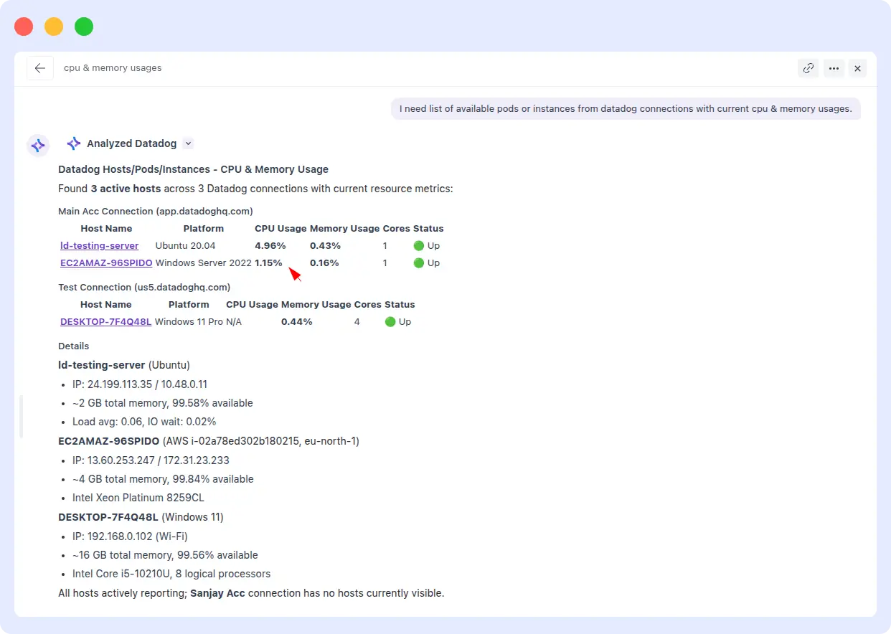Click the green Up status dot for ld-testing-server
891x634 pixels.
point(418,245)
